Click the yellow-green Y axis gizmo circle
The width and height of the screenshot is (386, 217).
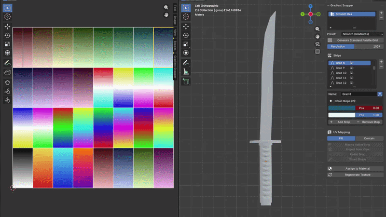303,14
